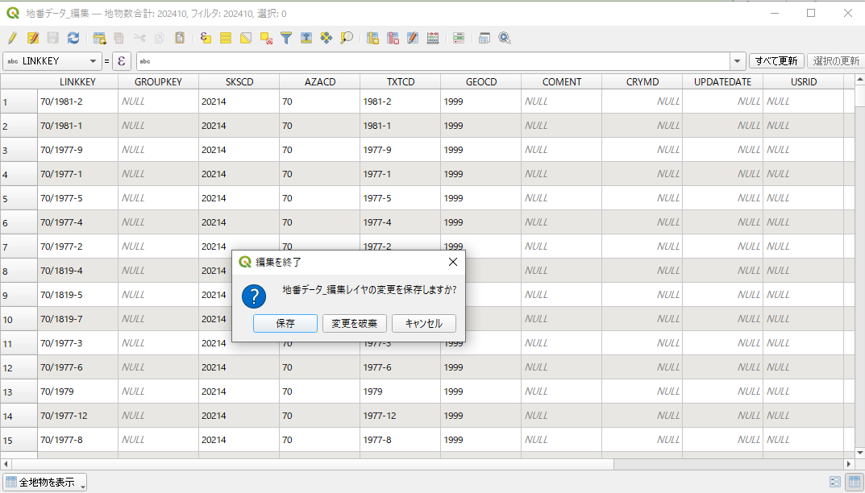Click the expression input field
The image size is (865, 493).
435,61
